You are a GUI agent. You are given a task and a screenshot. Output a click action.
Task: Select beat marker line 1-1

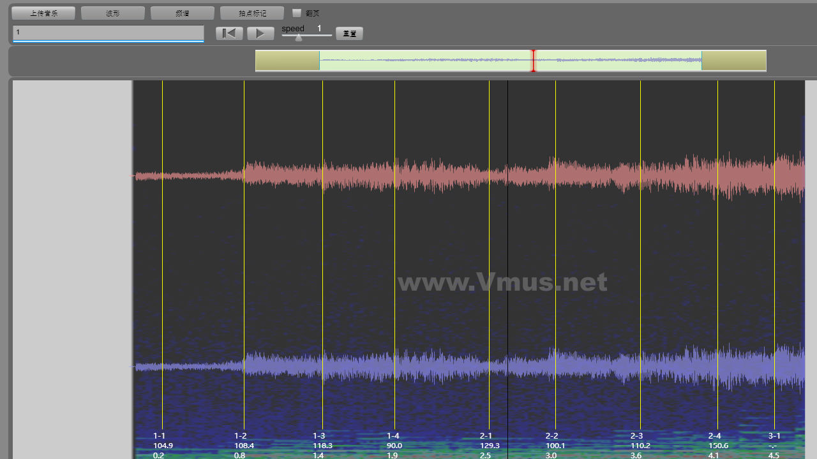click(x=162, y=255)
